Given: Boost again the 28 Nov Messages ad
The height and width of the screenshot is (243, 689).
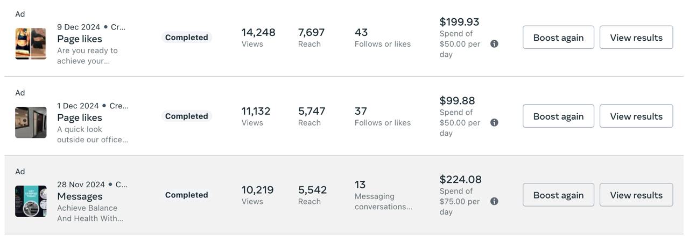Looking at the screenshot, I should click(x=558, y=195).
